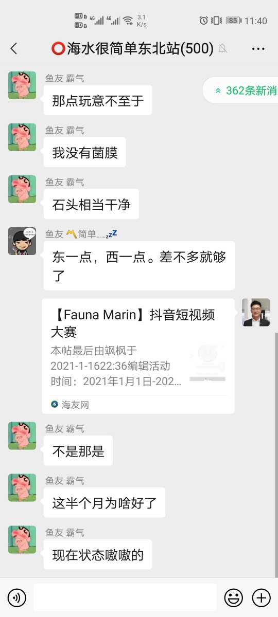The height and width of the screenshot is (617, 278).
Task: Tap the message bubble 石头相当干净
Action: click(x=91, y=204)
